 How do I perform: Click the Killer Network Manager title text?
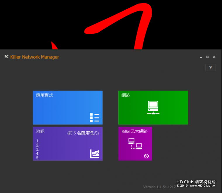pos(34,57)
